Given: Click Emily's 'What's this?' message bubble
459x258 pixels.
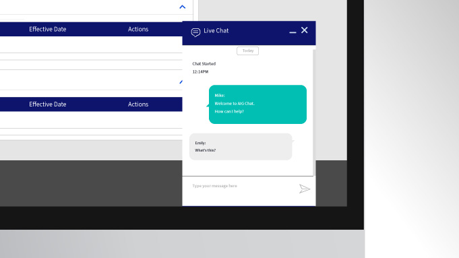Looking at the screenshot, I should pyautogui.click(x=241, y=147).
